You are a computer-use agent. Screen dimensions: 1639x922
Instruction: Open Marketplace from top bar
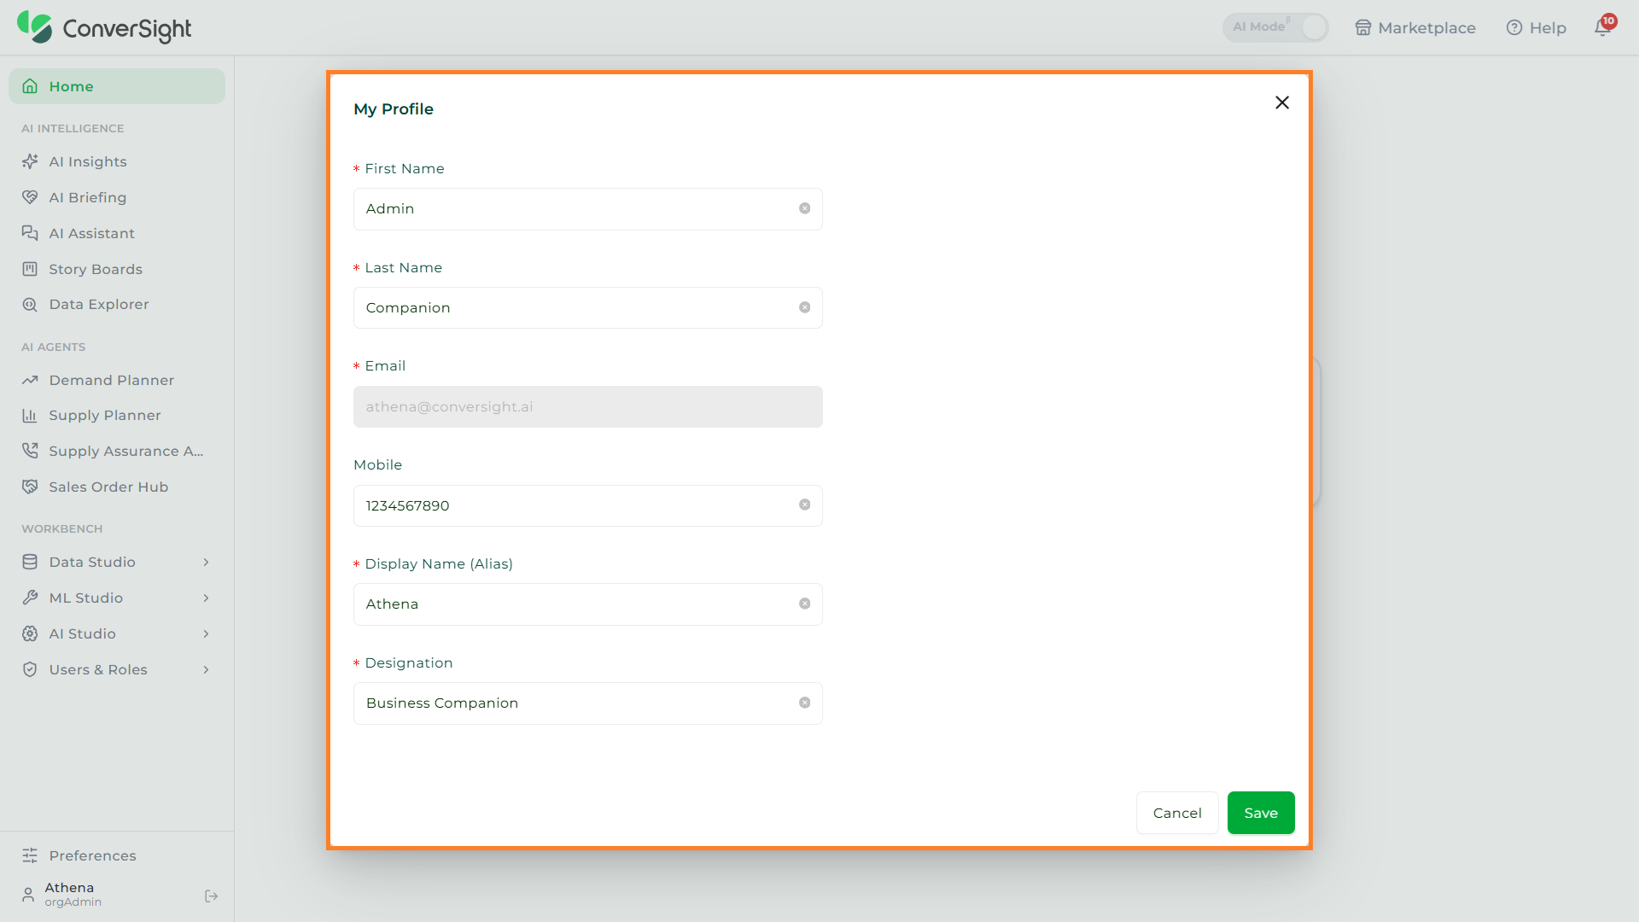1415,27
